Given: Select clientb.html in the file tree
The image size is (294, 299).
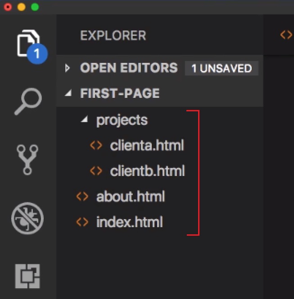Looking at the screenshot, I should pyautogui.click(x=148, y=171).
